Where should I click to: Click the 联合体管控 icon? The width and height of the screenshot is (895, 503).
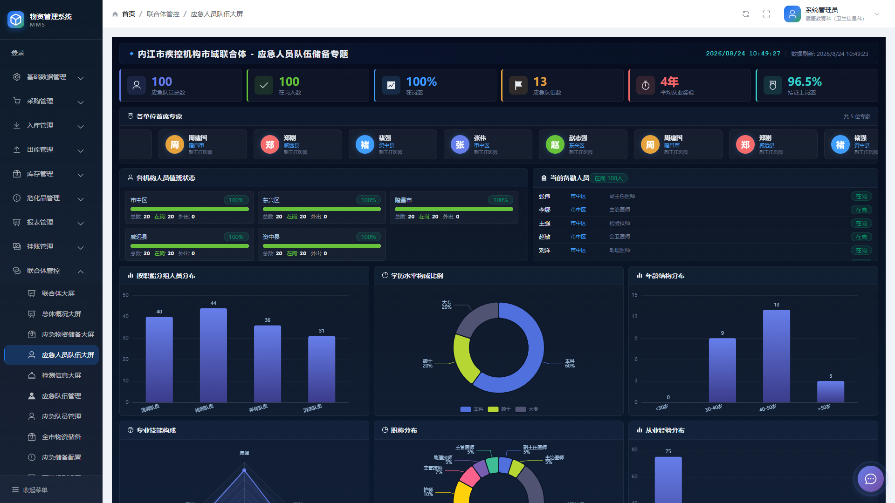coord(17,271)
